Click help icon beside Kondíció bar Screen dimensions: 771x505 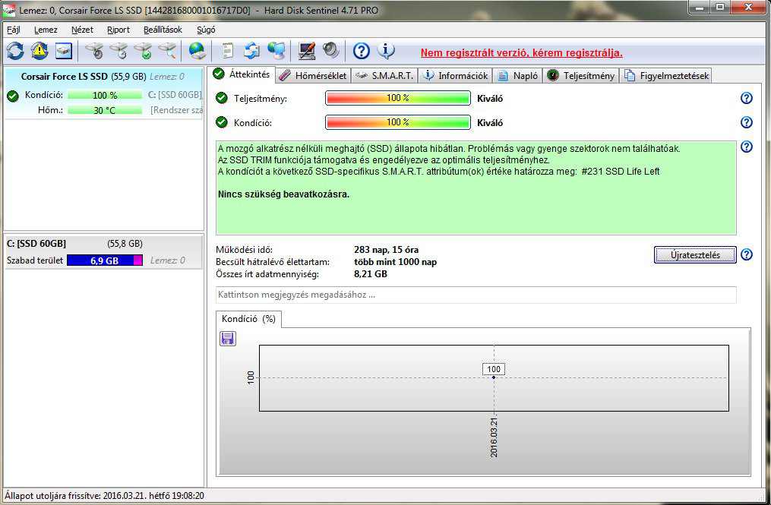pyautogui.click(x=747, y=122)
